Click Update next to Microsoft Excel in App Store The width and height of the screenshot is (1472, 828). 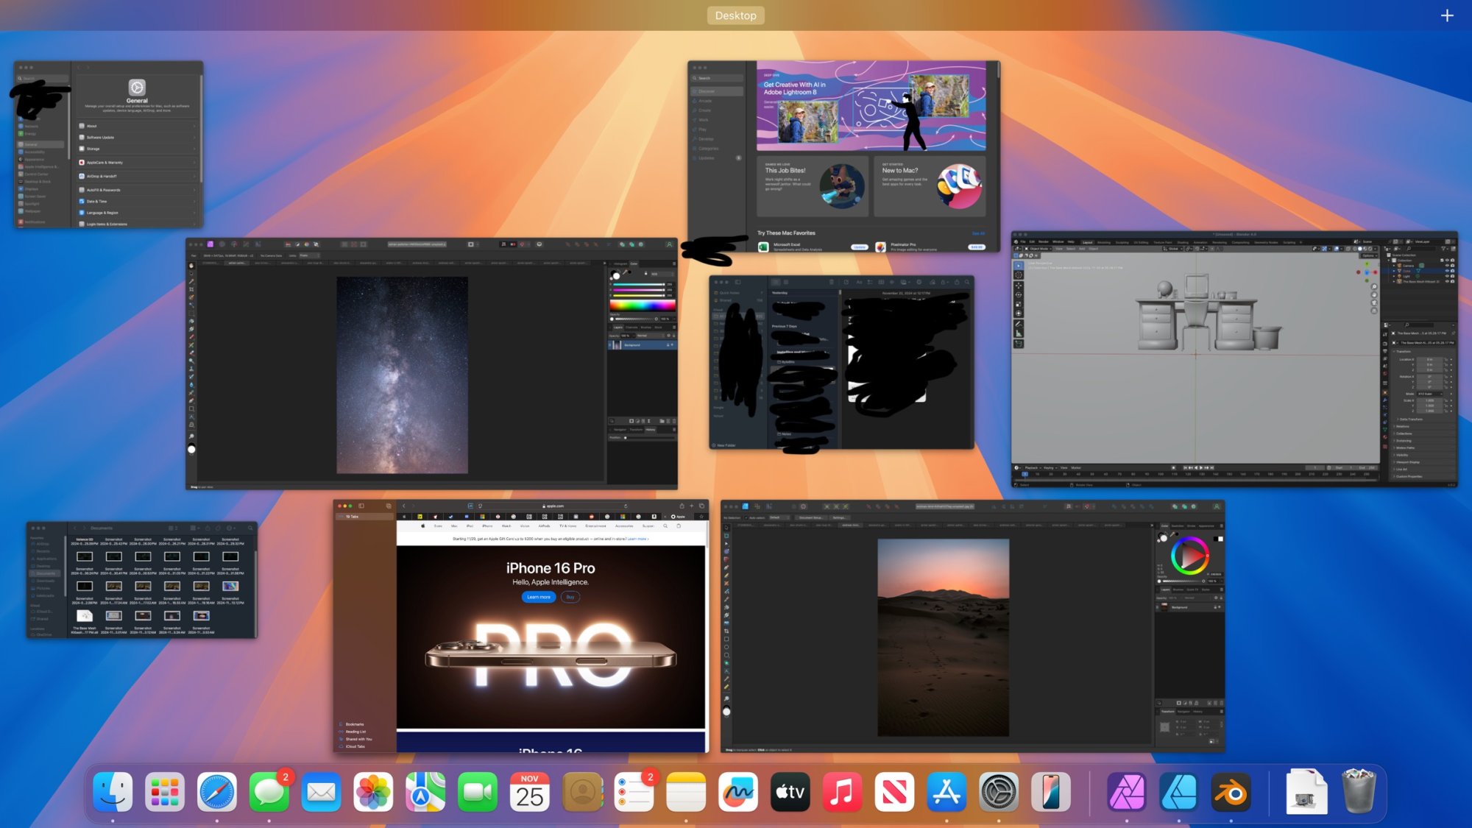[860, 247]
